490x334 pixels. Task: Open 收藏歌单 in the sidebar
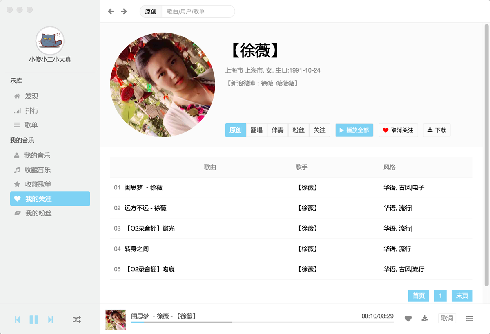tap(38, 184)
